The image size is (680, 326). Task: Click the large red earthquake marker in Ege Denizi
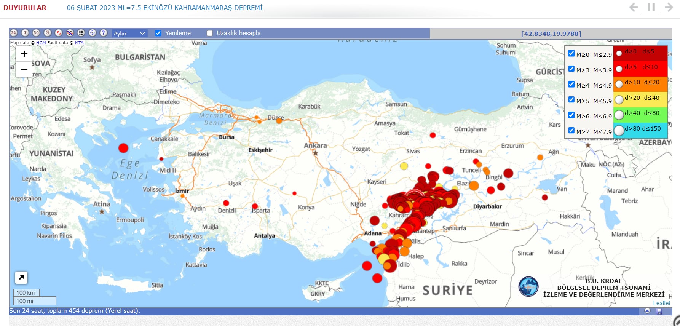tap(123, 148)
